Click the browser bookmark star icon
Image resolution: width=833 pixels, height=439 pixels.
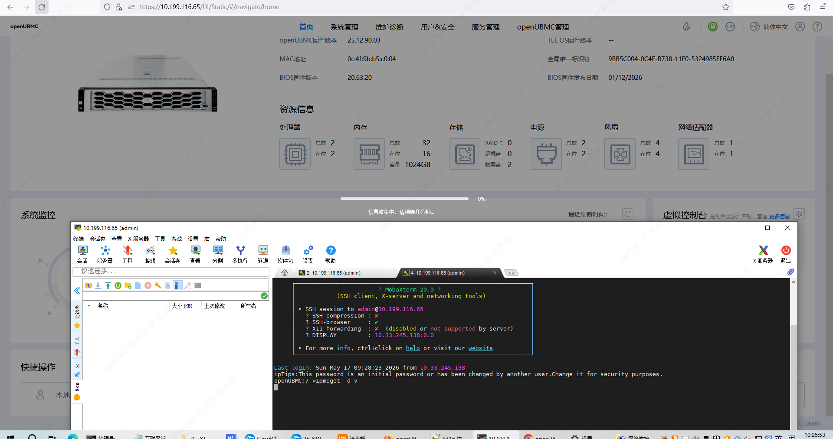click(726, 7)
